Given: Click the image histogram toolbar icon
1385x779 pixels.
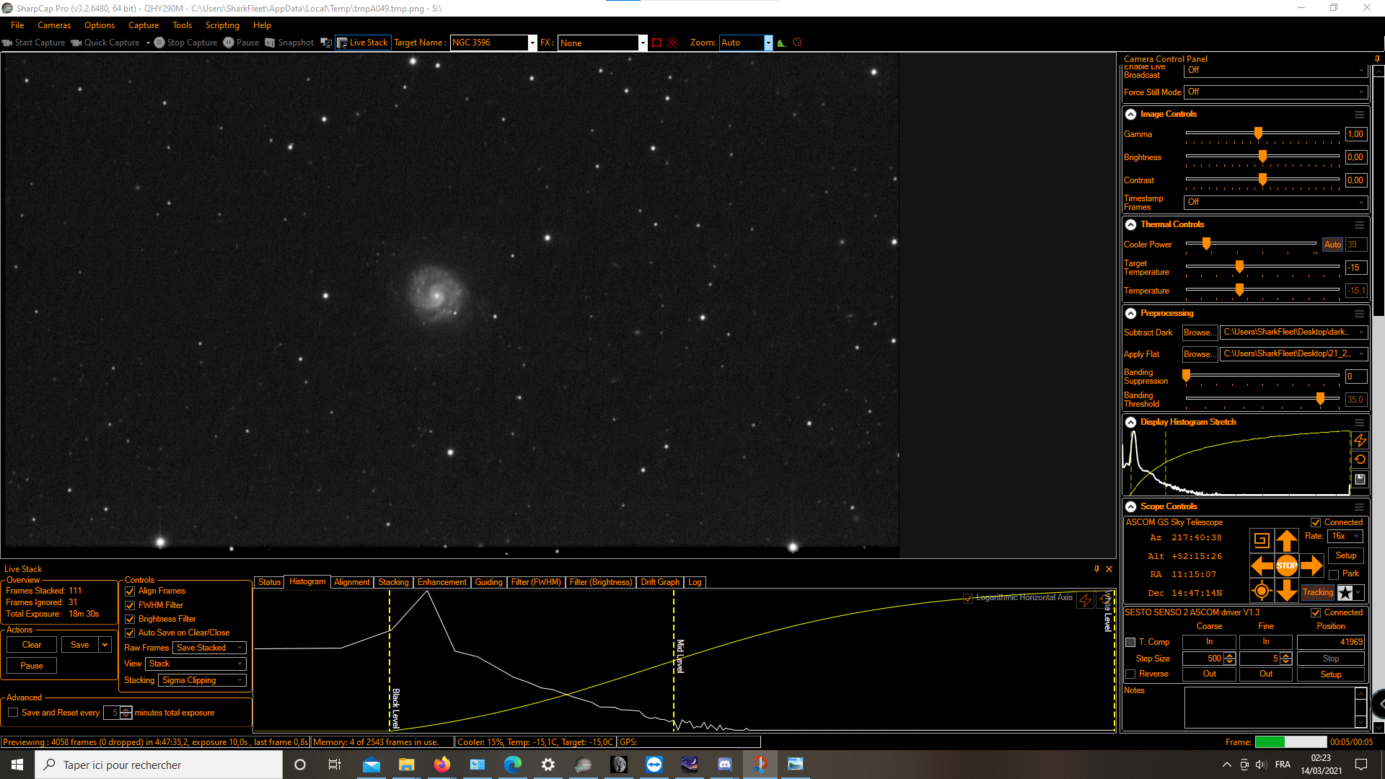Looking at the screenshot, I should [x=781, y=43].
